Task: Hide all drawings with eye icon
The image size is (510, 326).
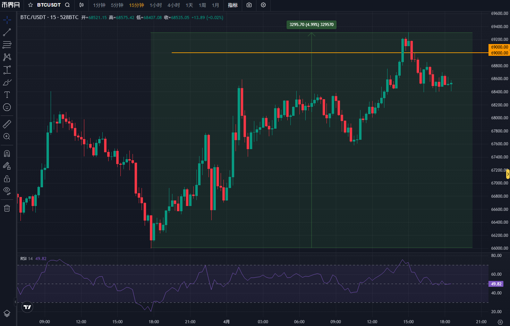Action: point(7,190)
